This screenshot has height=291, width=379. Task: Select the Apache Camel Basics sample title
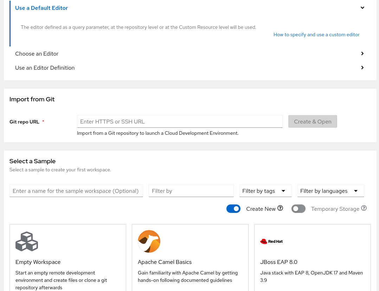165,262
